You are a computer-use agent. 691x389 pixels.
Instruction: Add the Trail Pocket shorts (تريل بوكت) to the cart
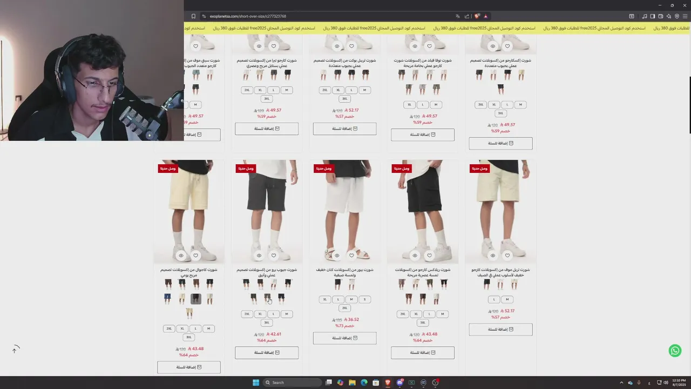tap(344, 129)
